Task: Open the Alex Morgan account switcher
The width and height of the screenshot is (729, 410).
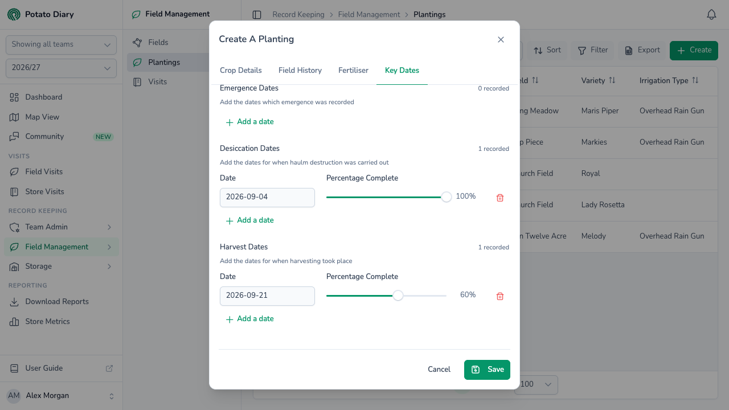Action: (x=62, y=396)
